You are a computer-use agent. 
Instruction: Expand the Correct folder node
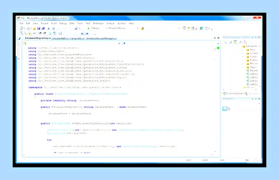[243, 53]
